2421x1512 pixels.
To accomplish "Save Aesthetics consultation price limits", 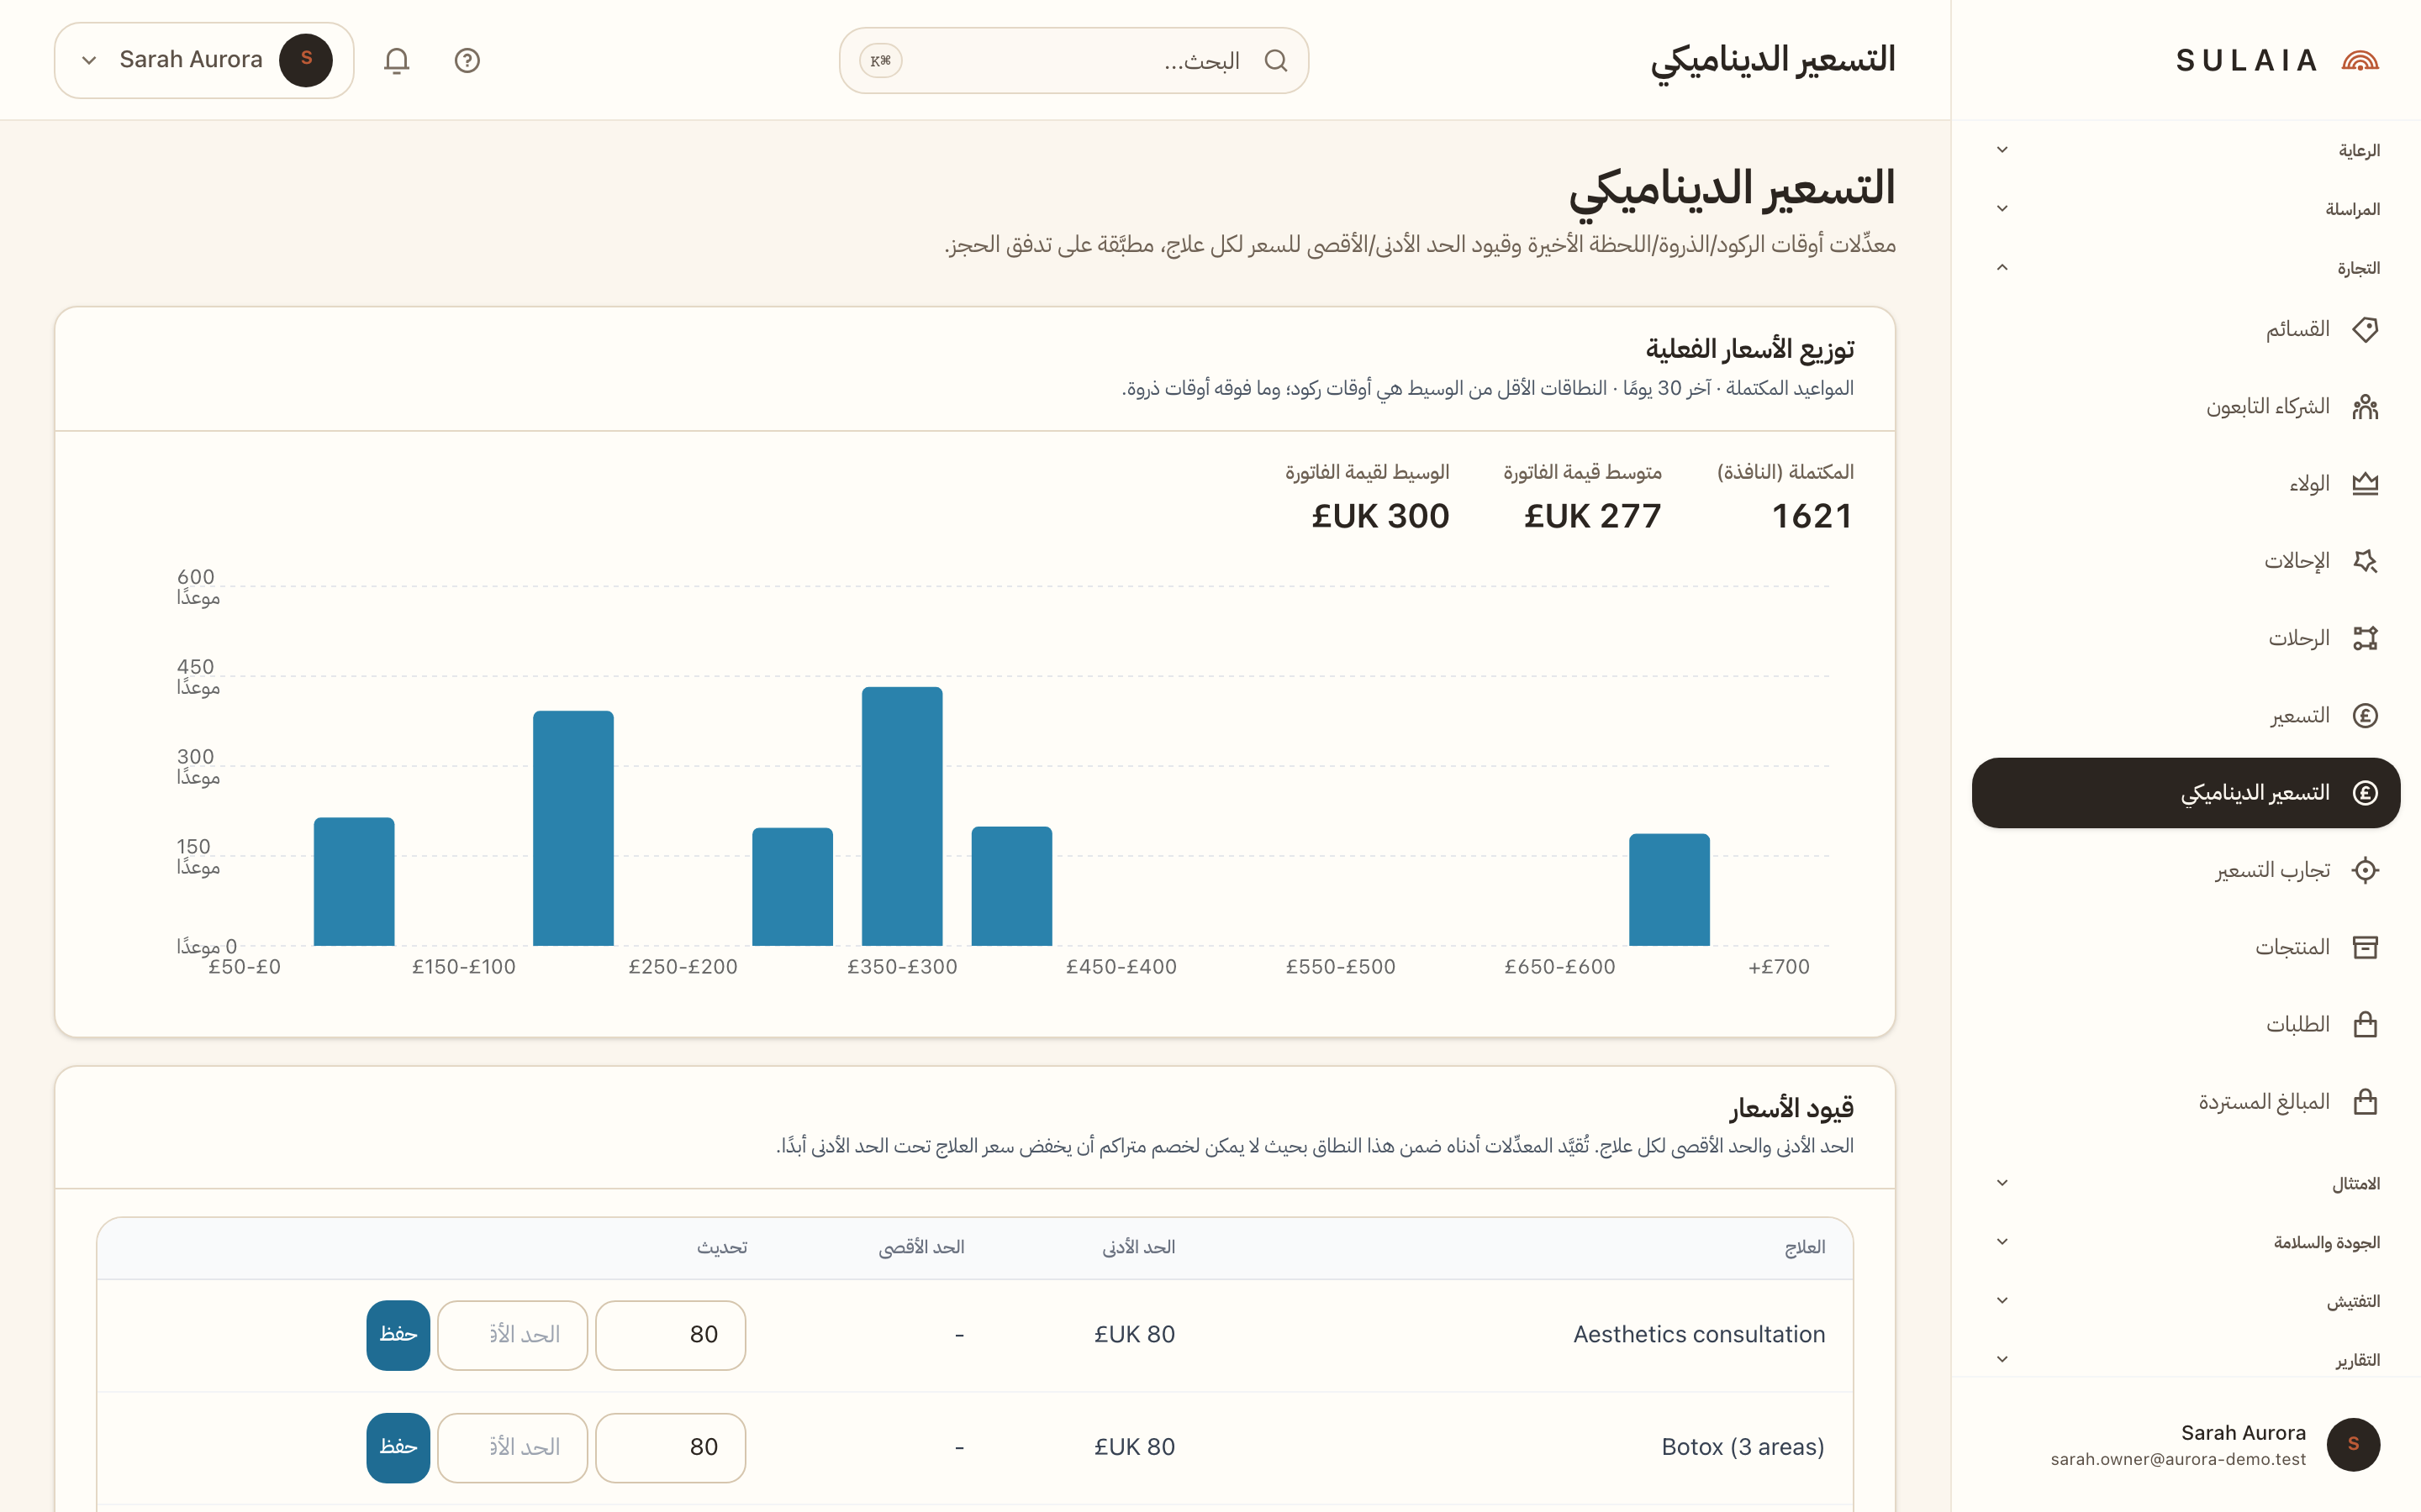I will click(398, 1335).
